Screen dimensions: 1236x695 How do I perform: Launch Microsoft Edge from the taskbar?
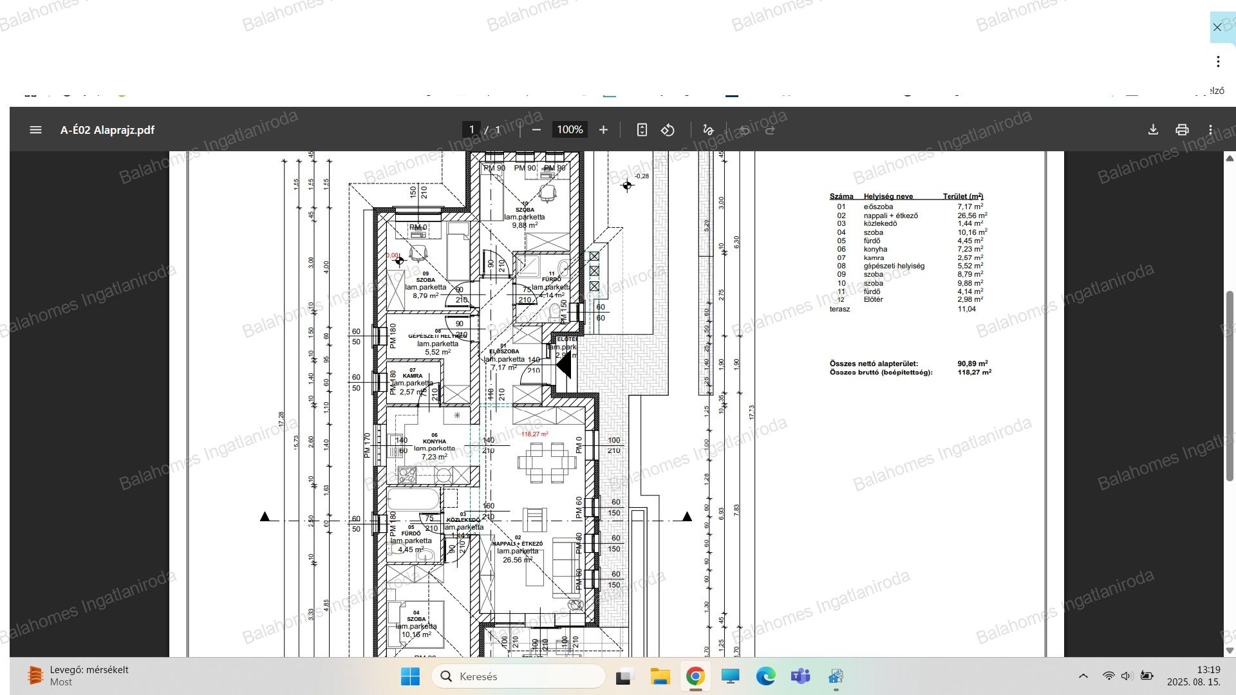pyautogui.click(x=765, y=676)
